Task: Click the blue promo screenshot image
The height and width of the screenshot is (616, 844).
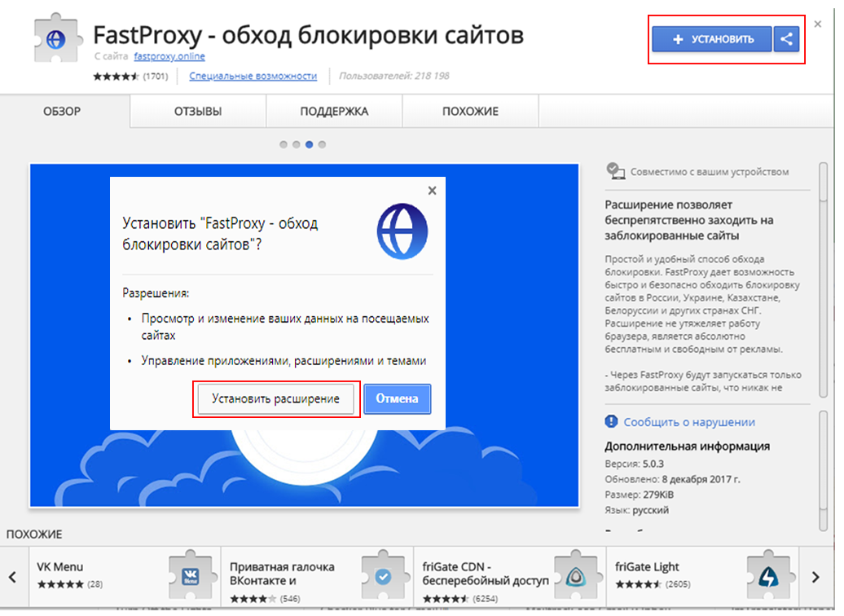Action: [x=304, y=335]
